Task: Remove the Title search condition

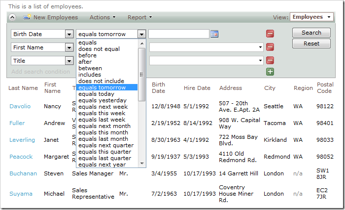Action: click(270, 60)
